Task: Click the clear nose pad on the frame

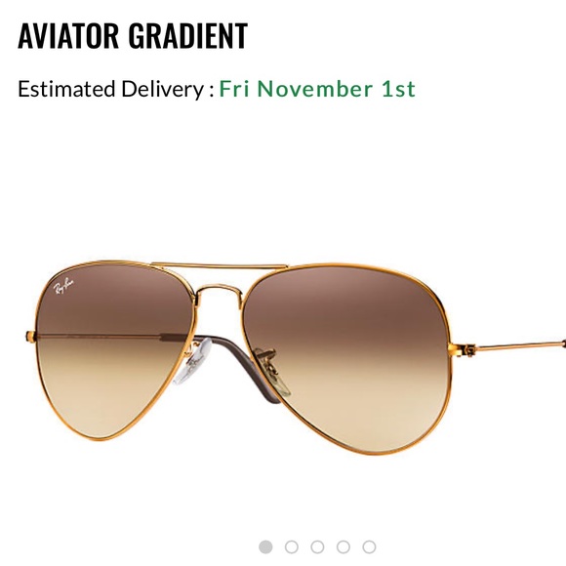Action: 193,361
